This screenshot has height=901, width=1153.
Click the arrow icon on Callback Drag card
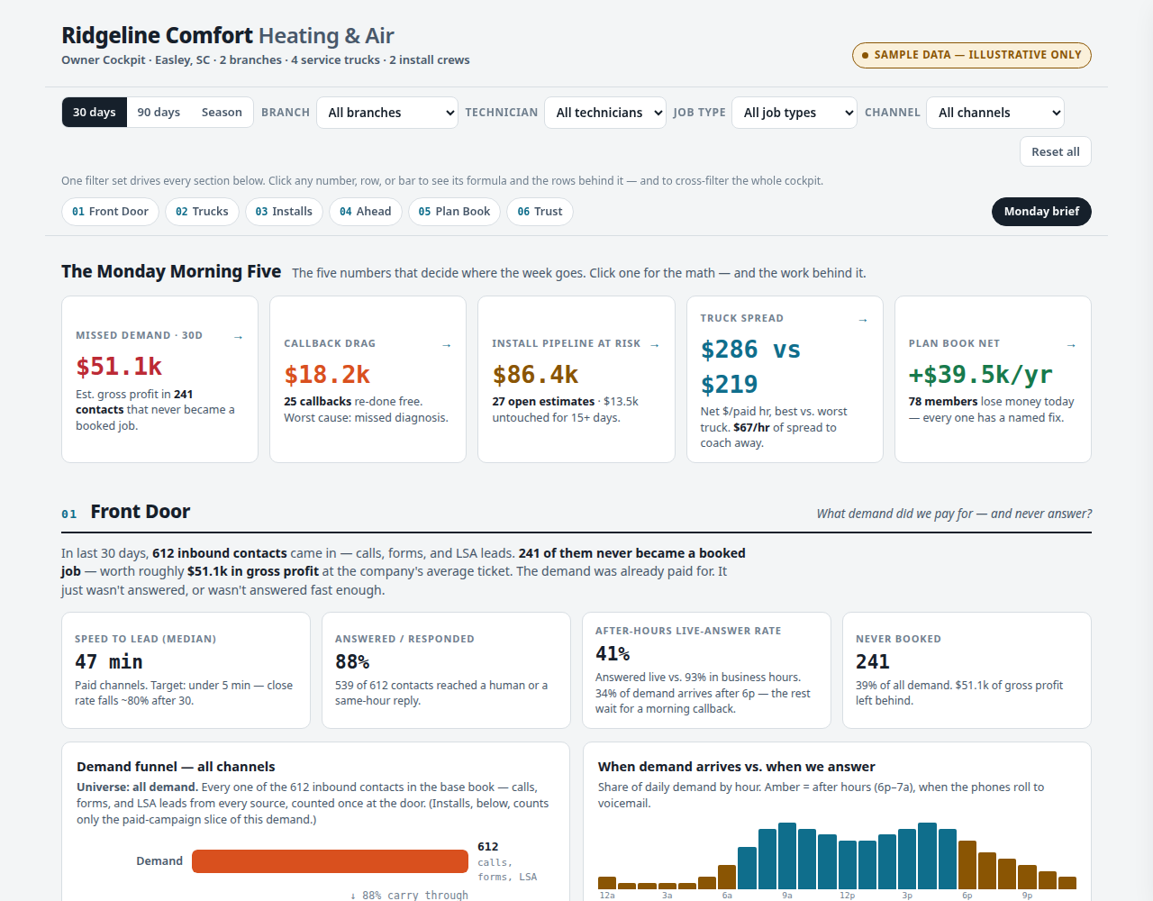click(x=447, y=345)
